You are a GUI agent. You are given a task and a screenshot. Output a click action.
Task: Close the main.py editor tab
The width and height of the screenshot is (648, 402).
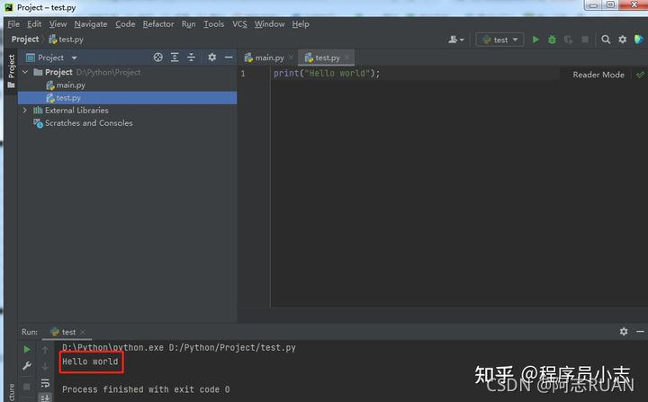tap(291, 58)
